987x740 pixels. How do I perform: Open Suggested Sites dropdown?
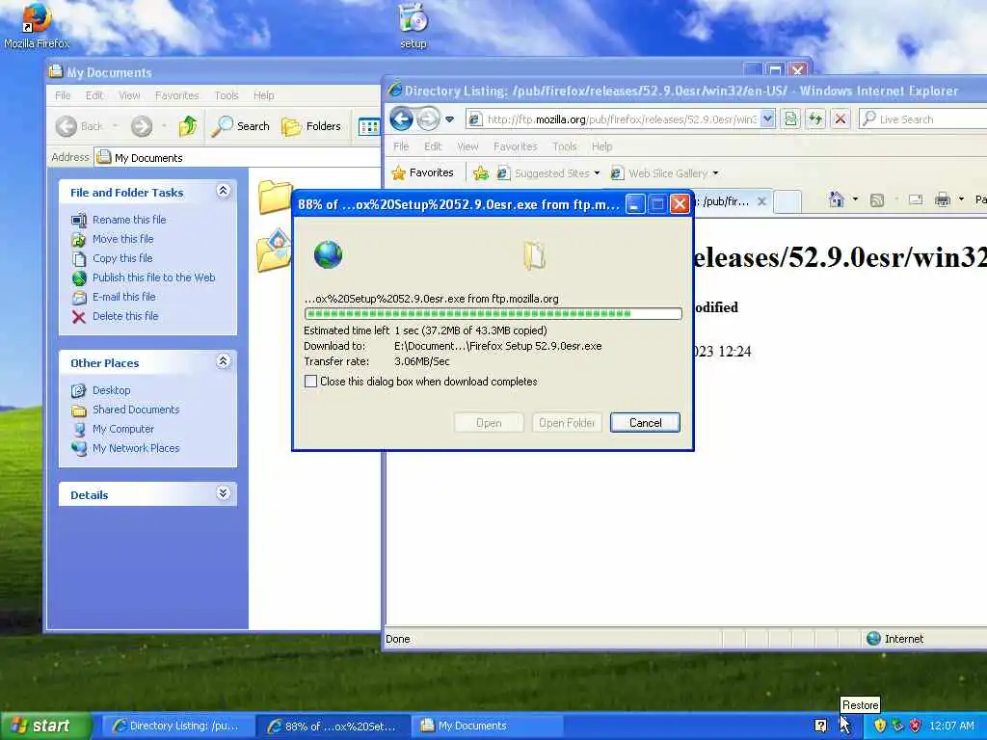point(547,173)
